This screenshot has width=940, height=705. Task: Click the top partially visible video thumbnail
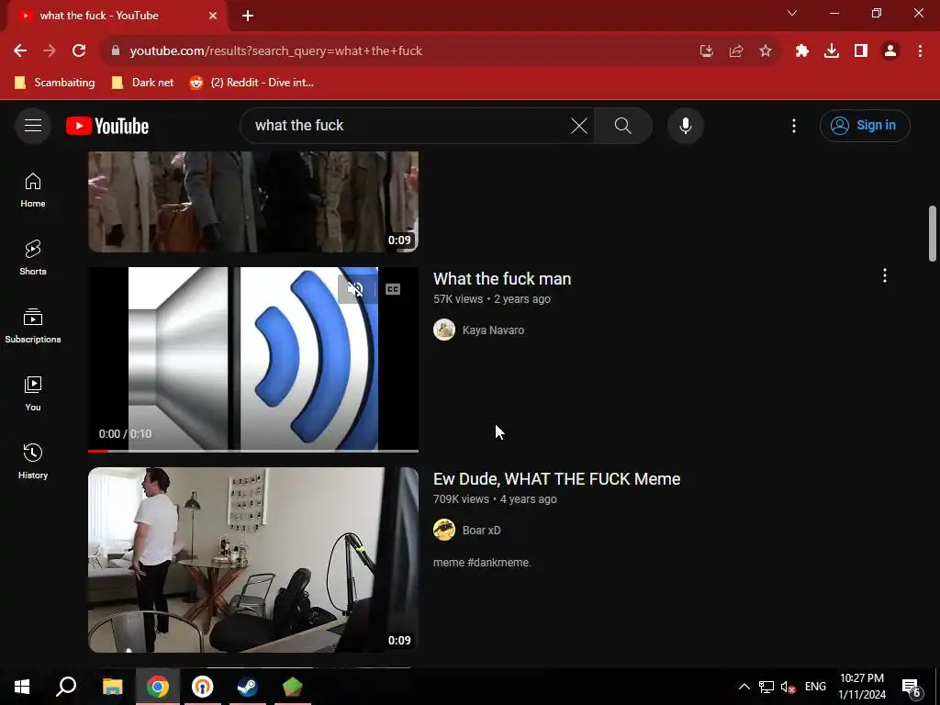[x=253, y=201]
